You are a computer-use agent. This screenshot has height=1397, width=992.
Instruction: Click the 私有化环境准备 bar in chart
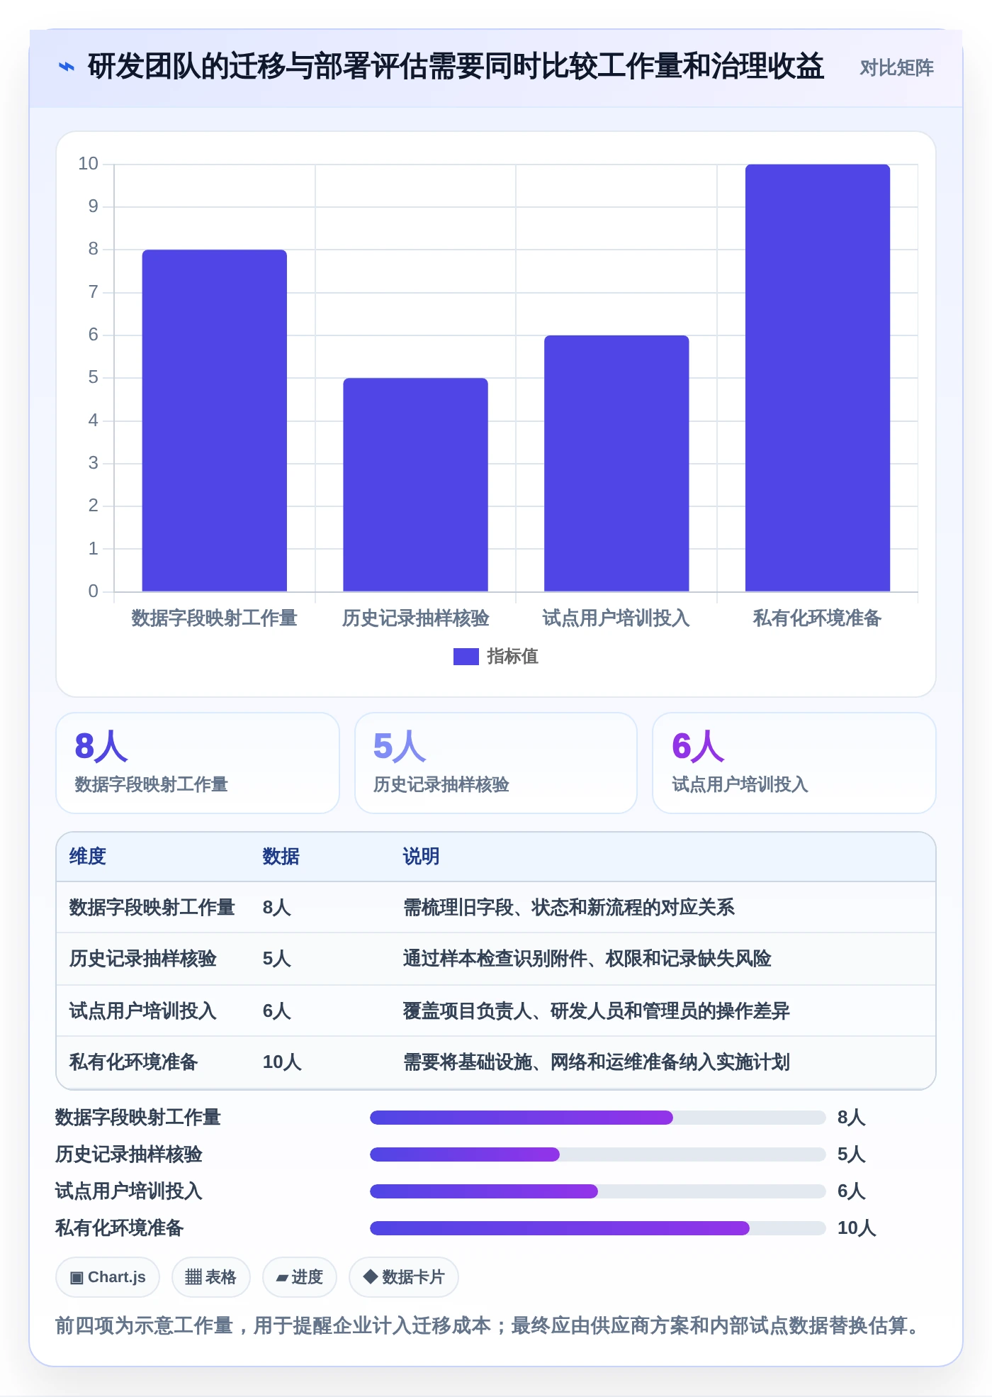pos(817,378)
